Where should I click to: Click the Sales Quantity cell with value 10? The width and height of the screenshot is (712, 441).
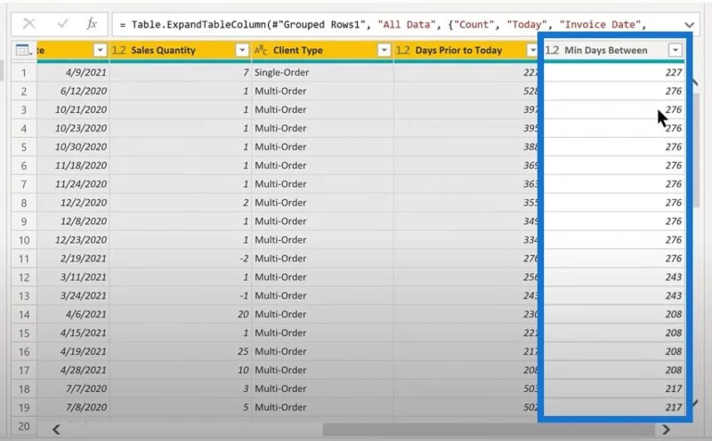[x=181, y=370]
